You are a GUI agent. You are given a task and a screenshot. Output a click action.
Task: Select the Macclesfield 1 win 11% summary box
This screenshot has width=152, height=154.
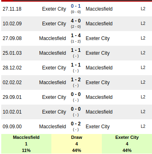tap(26, 144)
